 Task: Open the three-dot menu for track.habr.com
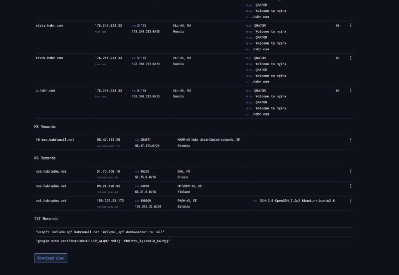click(351, 58)
